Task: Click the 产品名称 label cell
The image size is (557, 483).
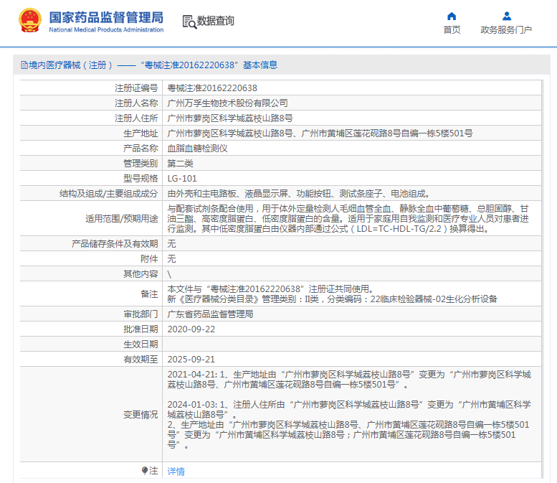Action: 91,149
